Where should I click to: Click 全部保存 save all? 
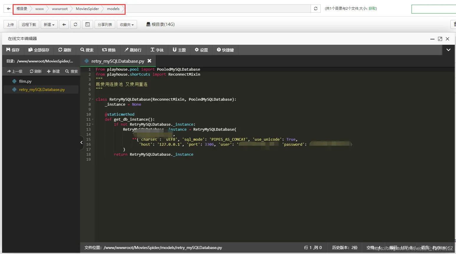[39, 50]
